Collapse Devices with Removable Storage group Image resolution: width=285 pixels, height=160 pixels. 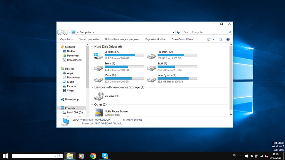coord(92,87)
